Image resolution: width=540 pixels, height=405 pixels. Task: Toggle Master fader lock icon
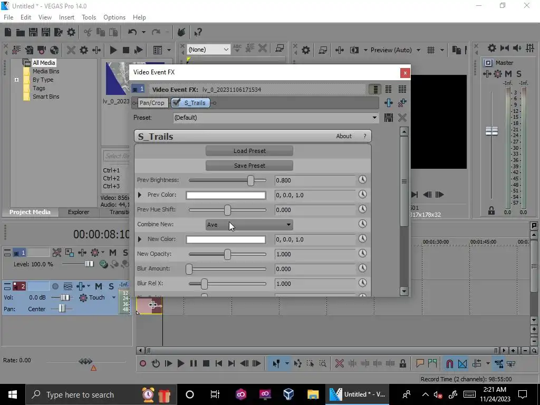click(491, 210)
